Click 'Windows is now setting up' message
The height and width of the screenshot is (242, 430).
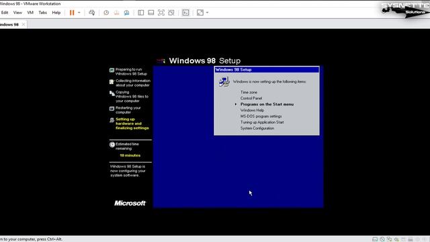click(x=269, y=82)
